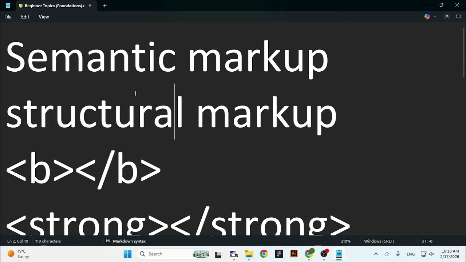Click the OneDrive cloud tray icon
Screen dimensions: 466x262
click(x=387, y=254)
